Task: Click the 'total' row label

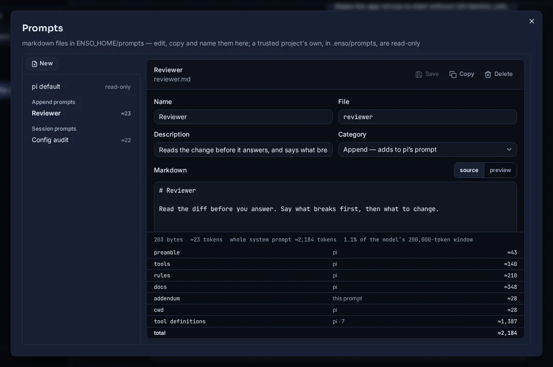Action: coord(159,333)
